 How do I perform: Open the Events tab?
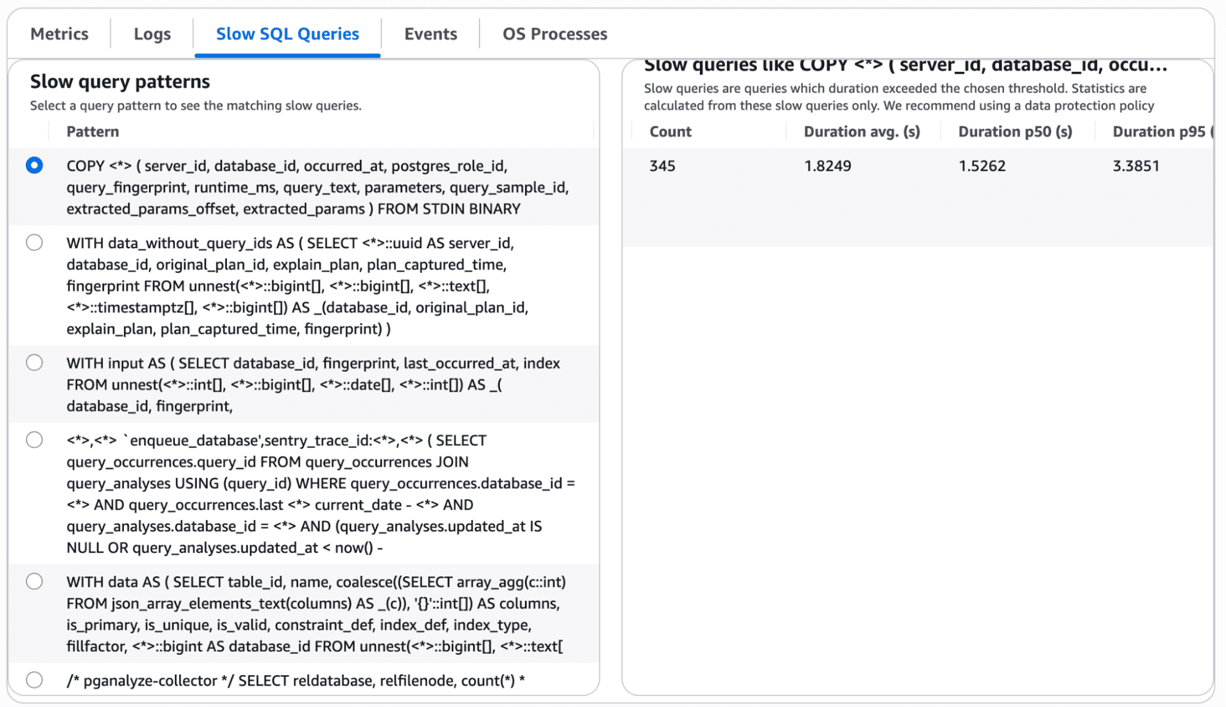[x=431, y=34]
